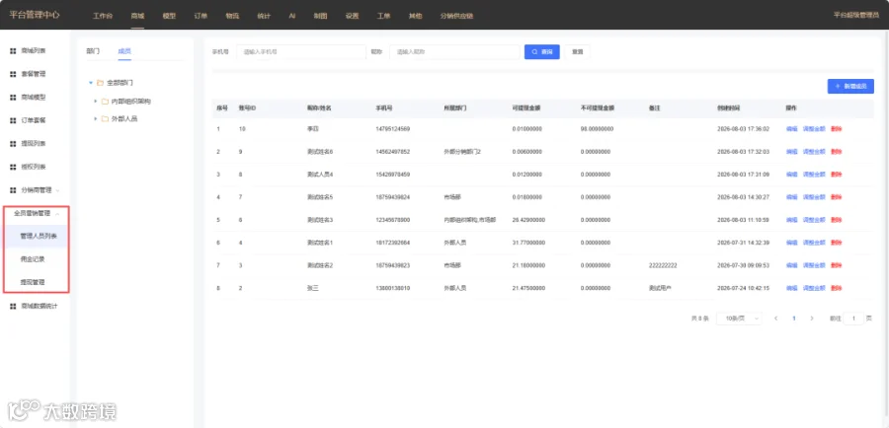Open the 10条/页 page size dropdown

point(739,319)
